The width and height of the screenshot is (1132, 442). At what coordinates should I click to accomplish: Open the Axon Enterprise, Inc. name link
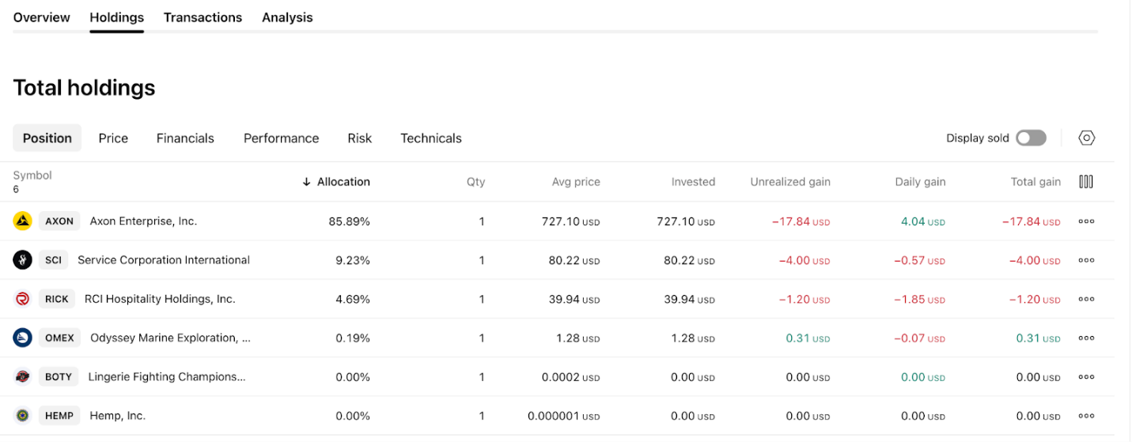click(143, 221)
